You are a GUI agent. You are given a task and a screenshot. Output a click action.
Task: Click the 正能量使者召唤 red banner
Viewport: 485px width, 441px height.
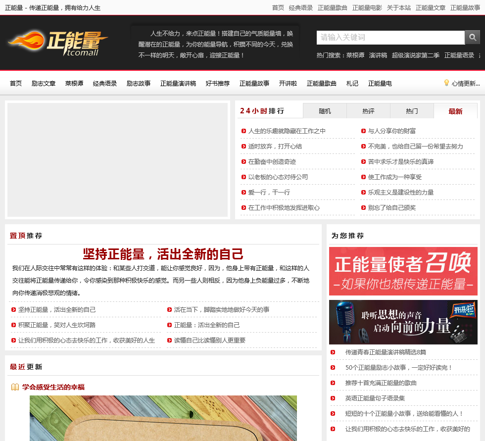[403, 271]
